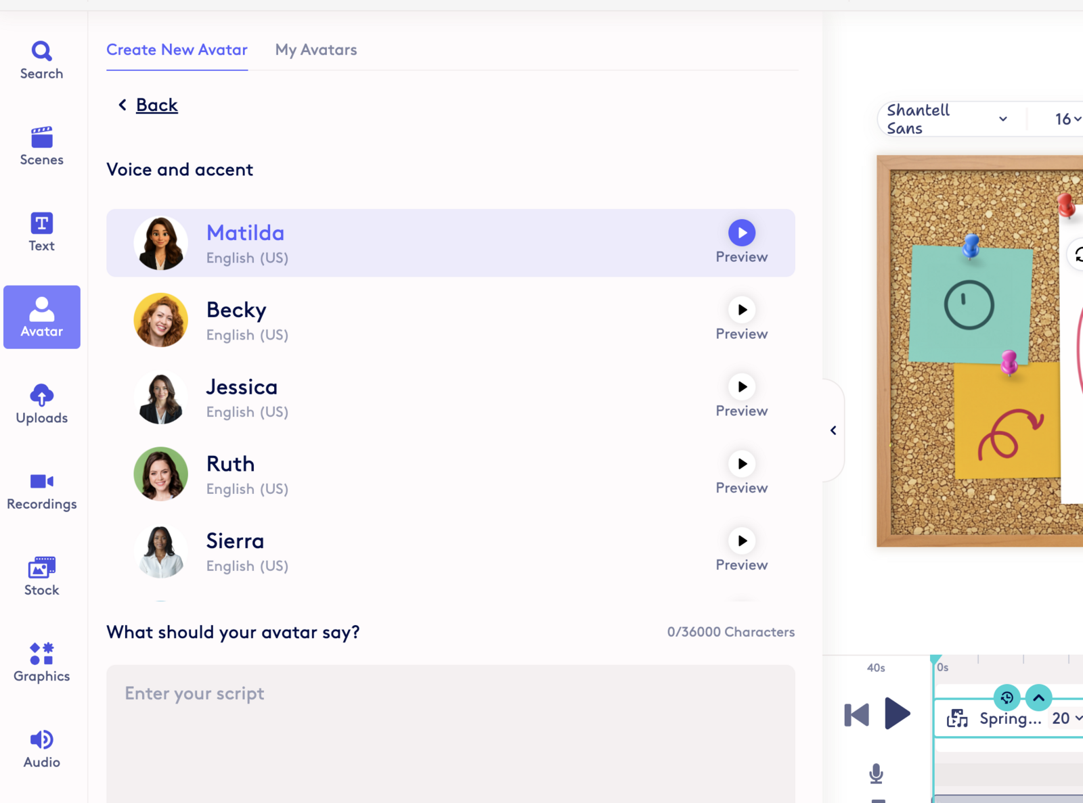This screenshot has height=803, width=1083.
Task: Expand timeline with up-chevron button
Action: click(1039, 697)
